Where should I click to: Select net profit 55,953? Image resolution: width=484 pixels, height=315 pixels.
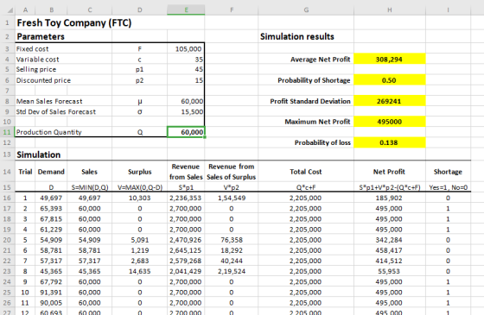(389, 271)
